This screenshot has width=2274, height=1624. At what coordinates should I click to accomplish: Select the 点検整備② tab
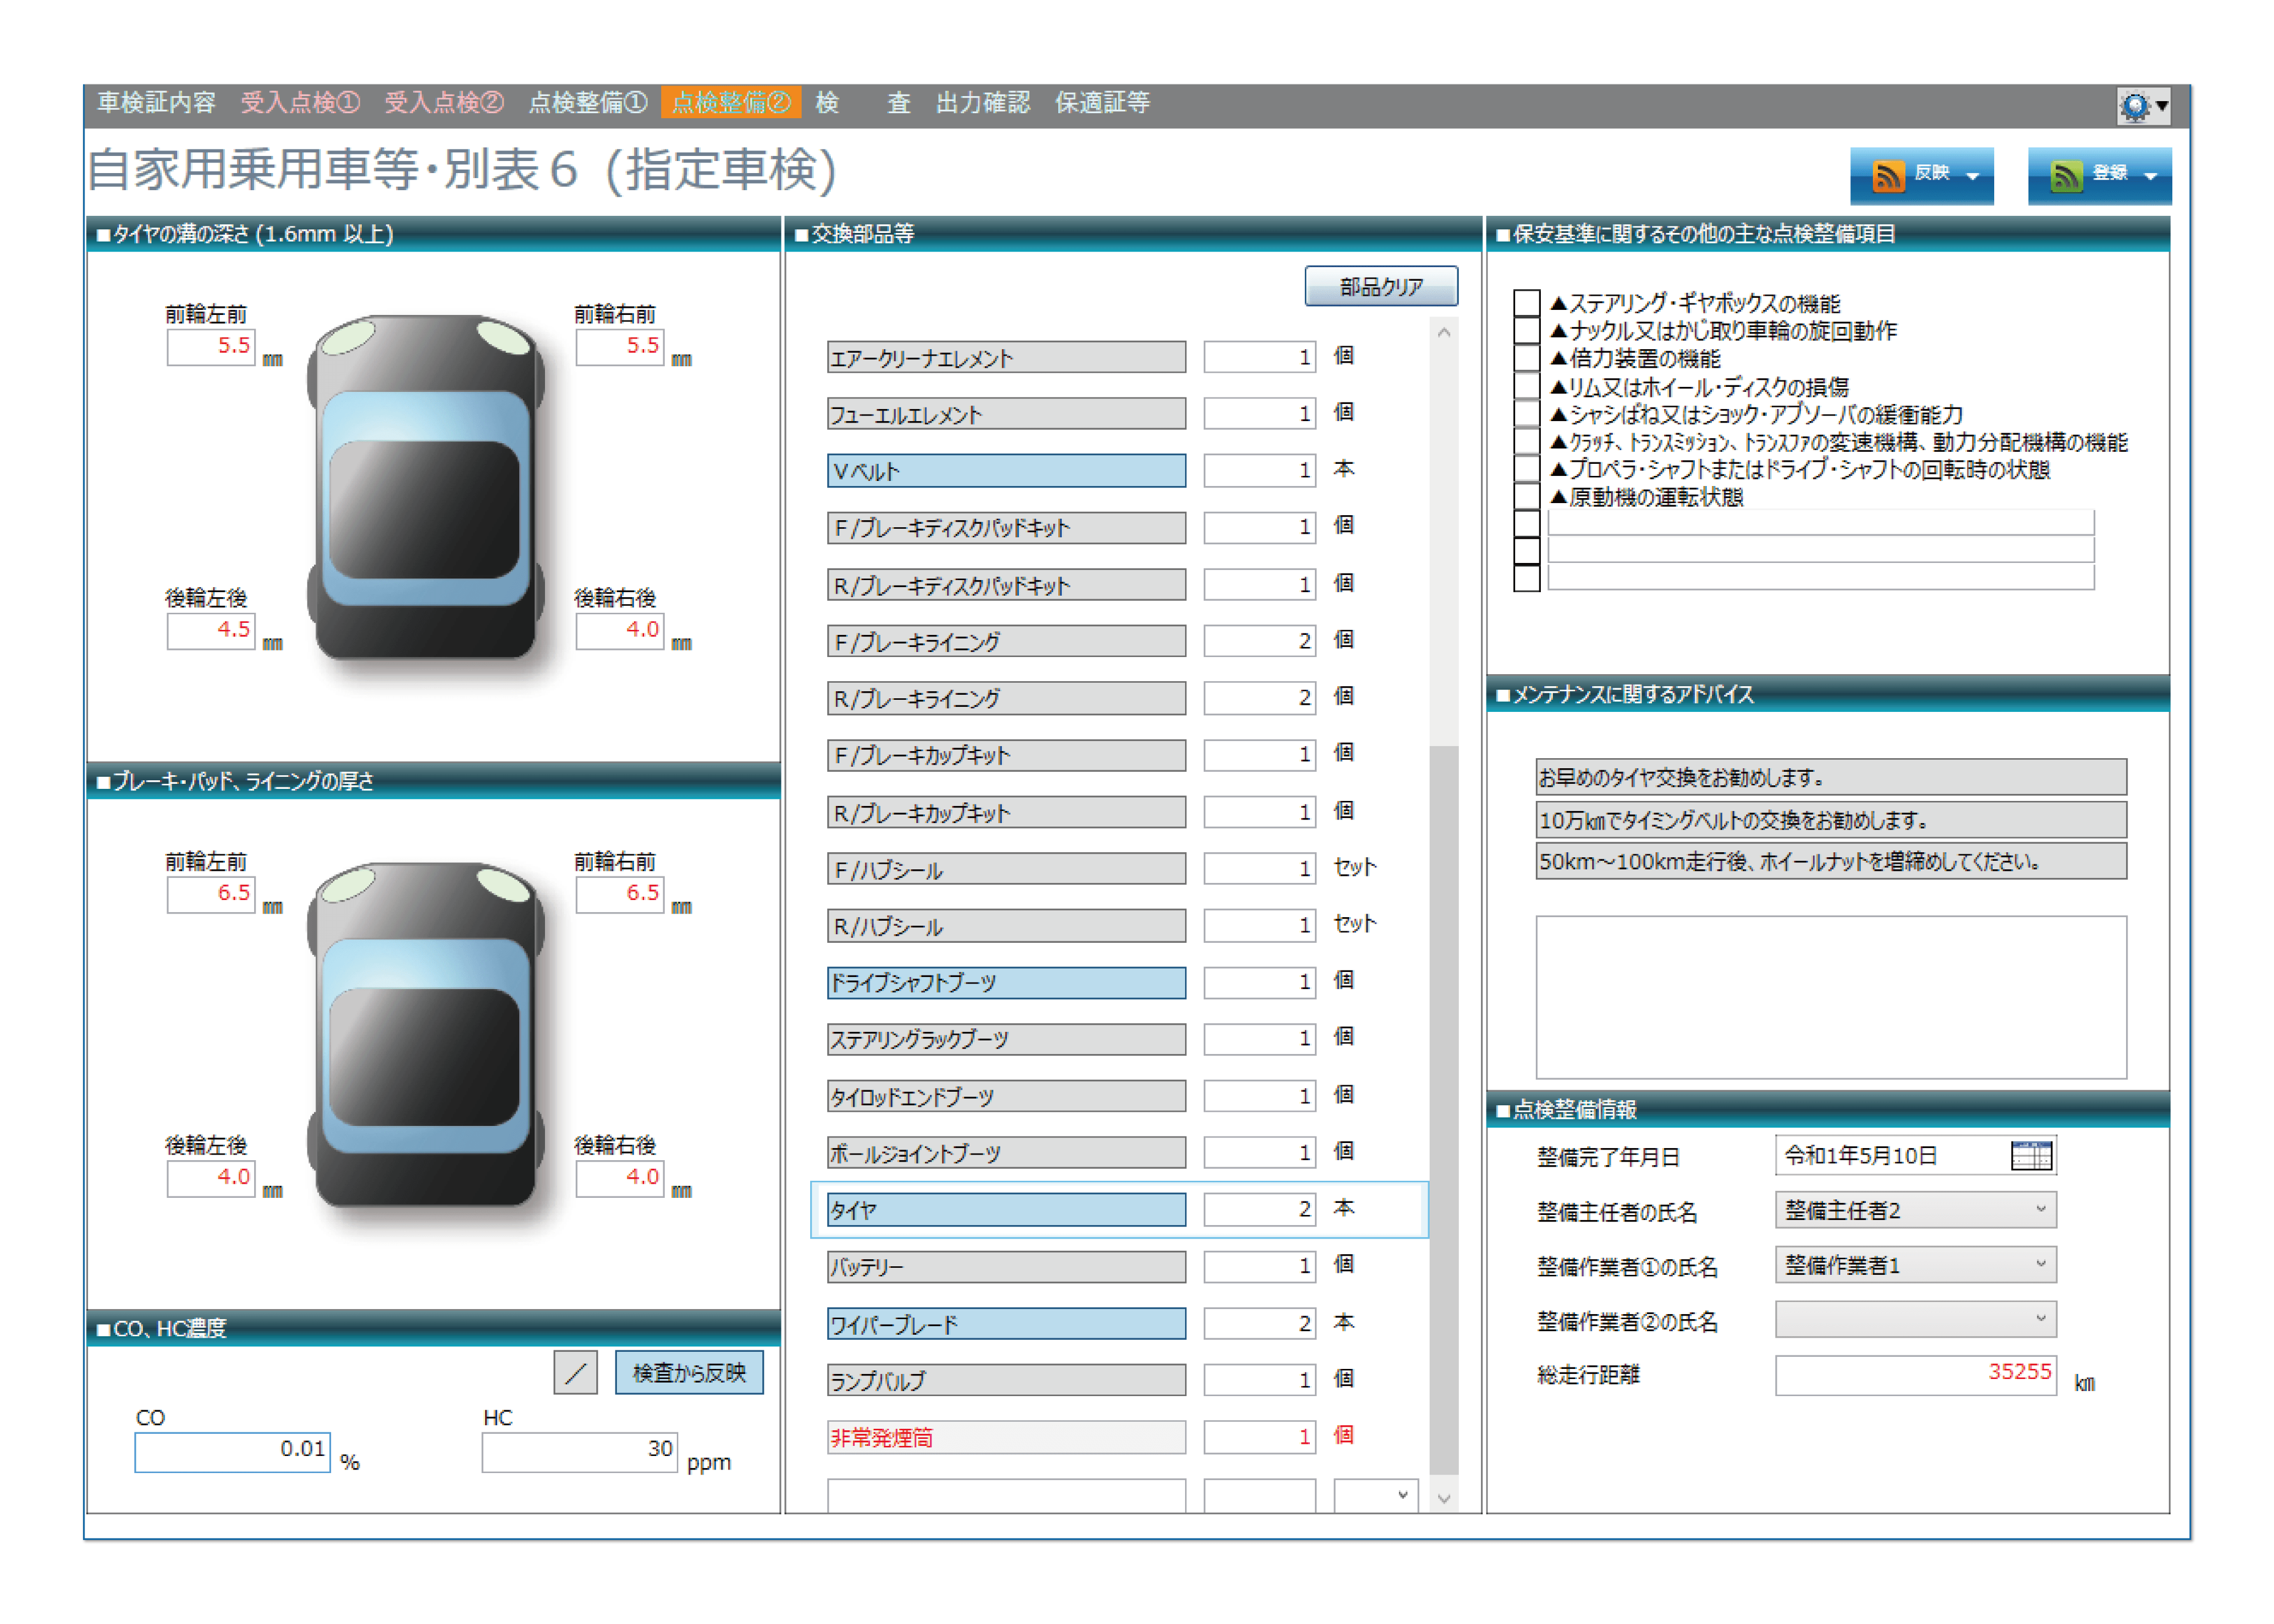[x=731, y=103]
